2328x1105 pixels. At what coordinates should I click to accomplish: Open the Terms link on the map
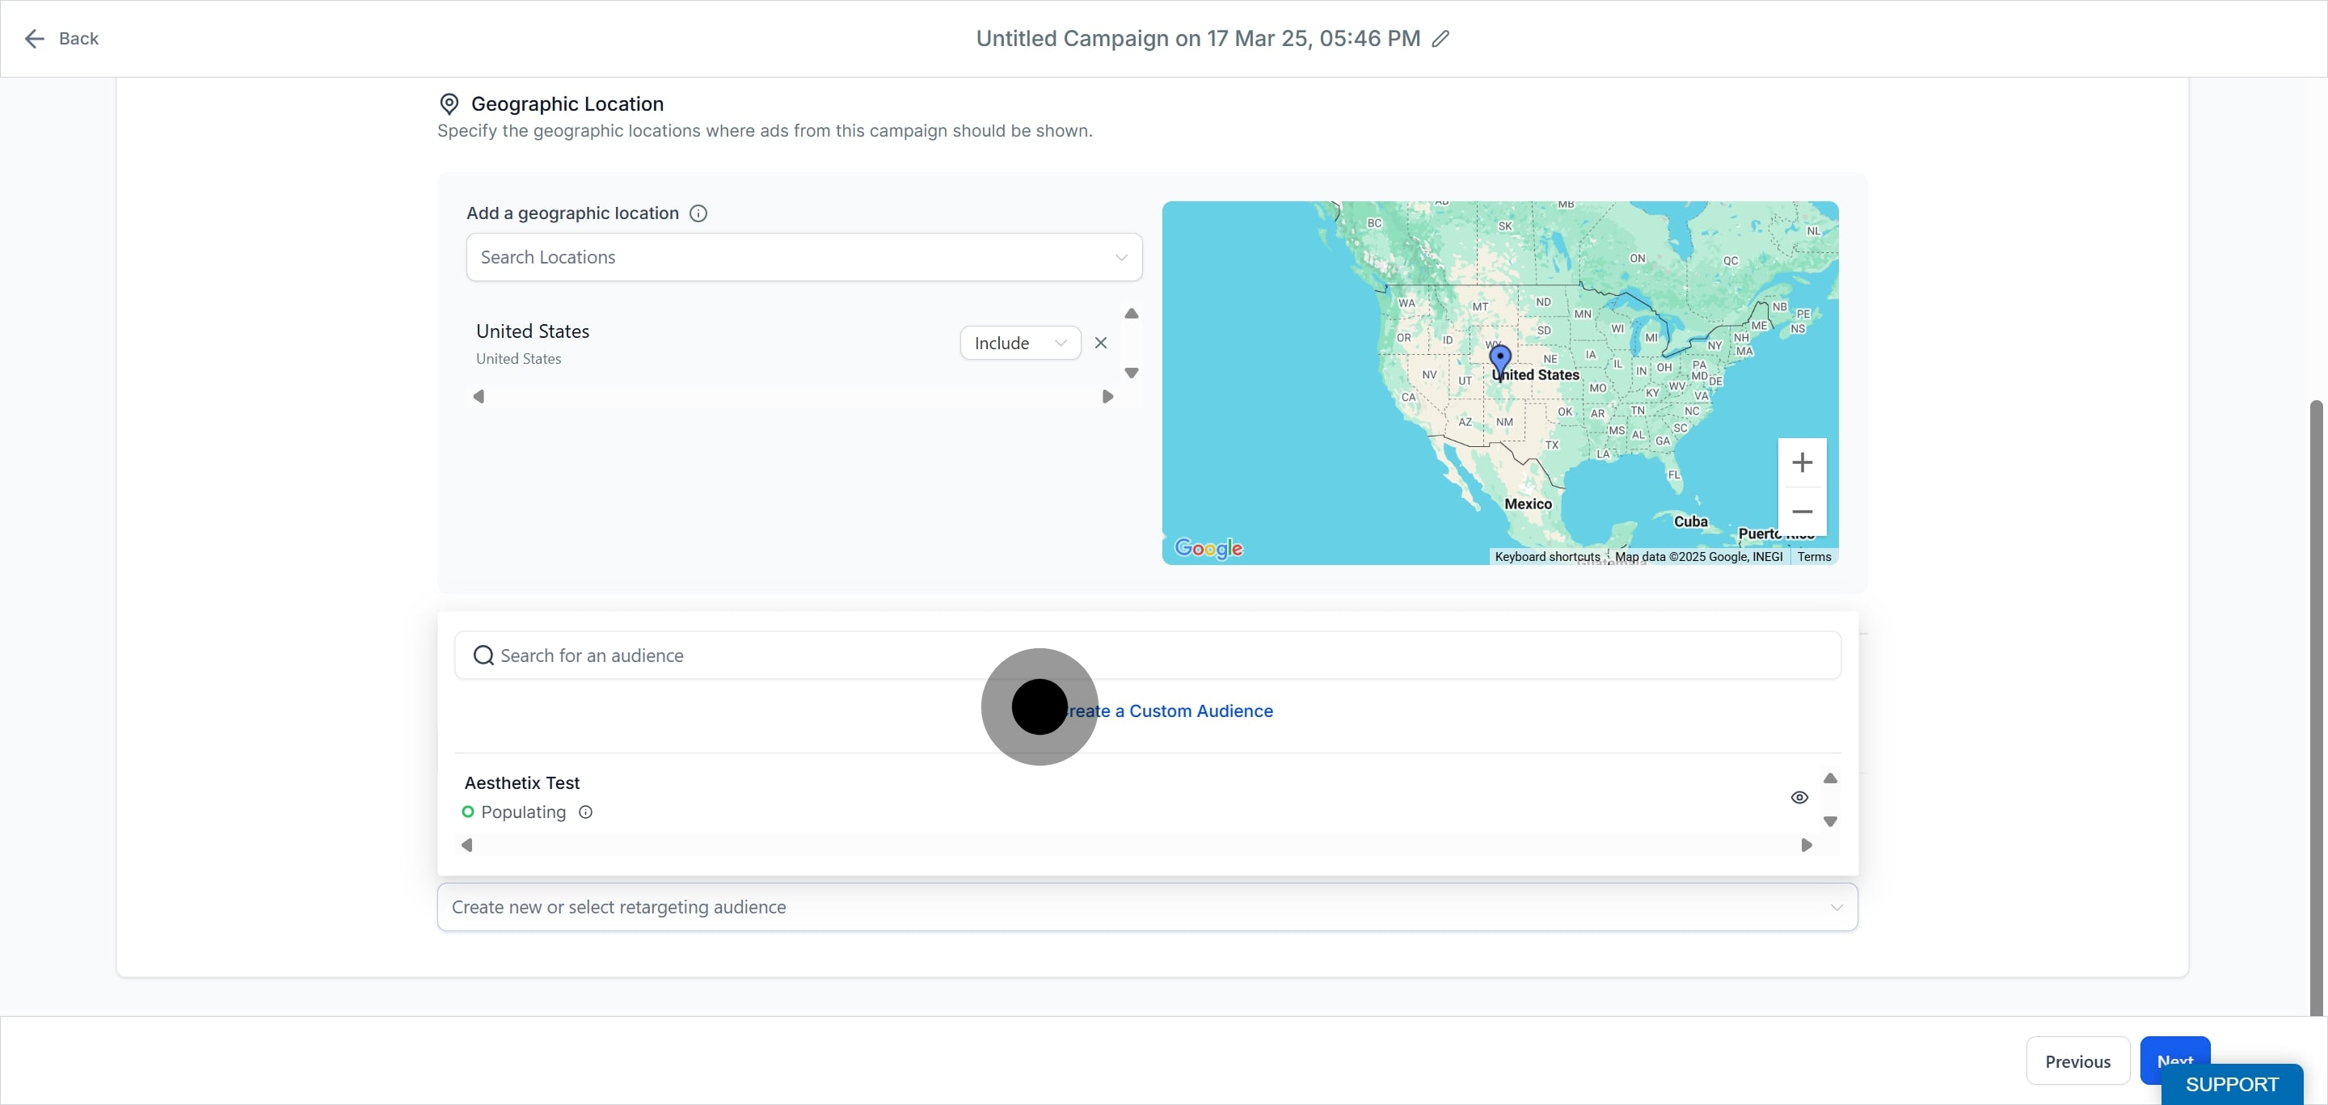tap(1813, 557)
